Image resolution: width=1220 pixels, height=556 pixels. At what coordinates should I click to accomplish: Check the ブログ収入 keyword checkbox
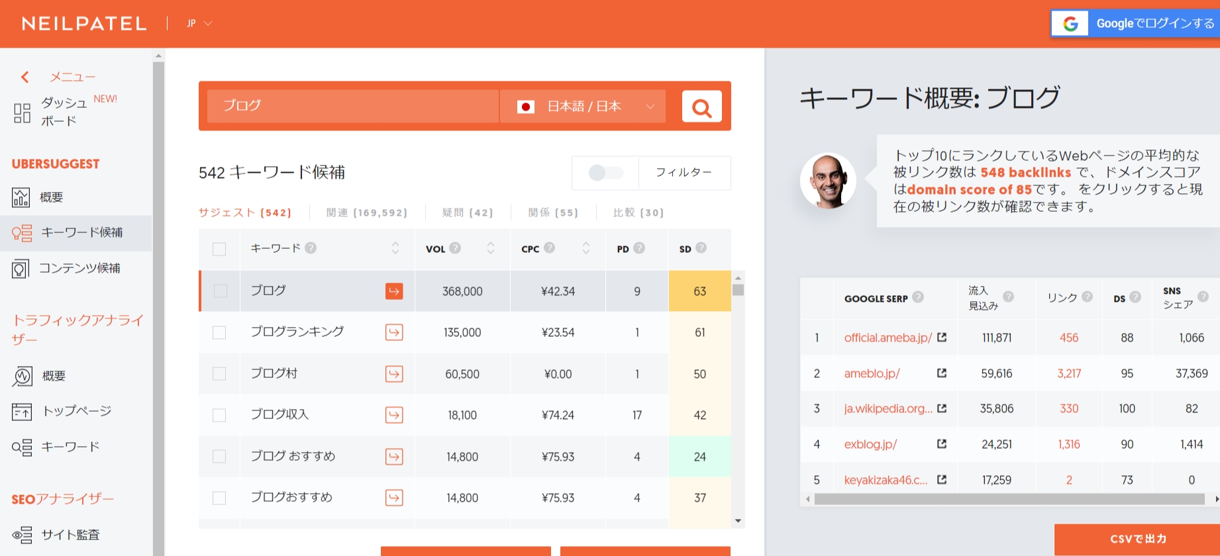(219, 415)
